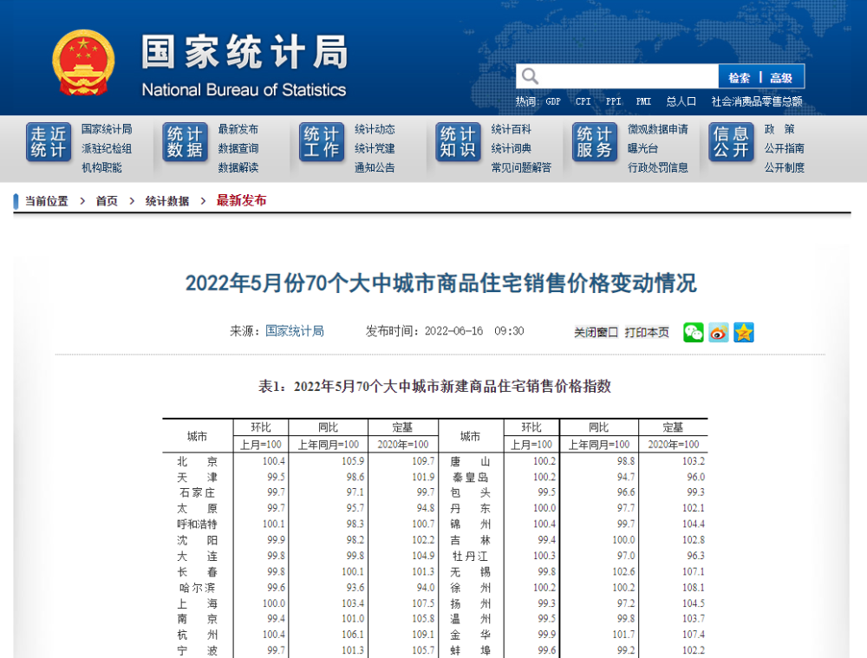Click the yellow star QZone share icon
Screen dimensions: 867x658
743,332
